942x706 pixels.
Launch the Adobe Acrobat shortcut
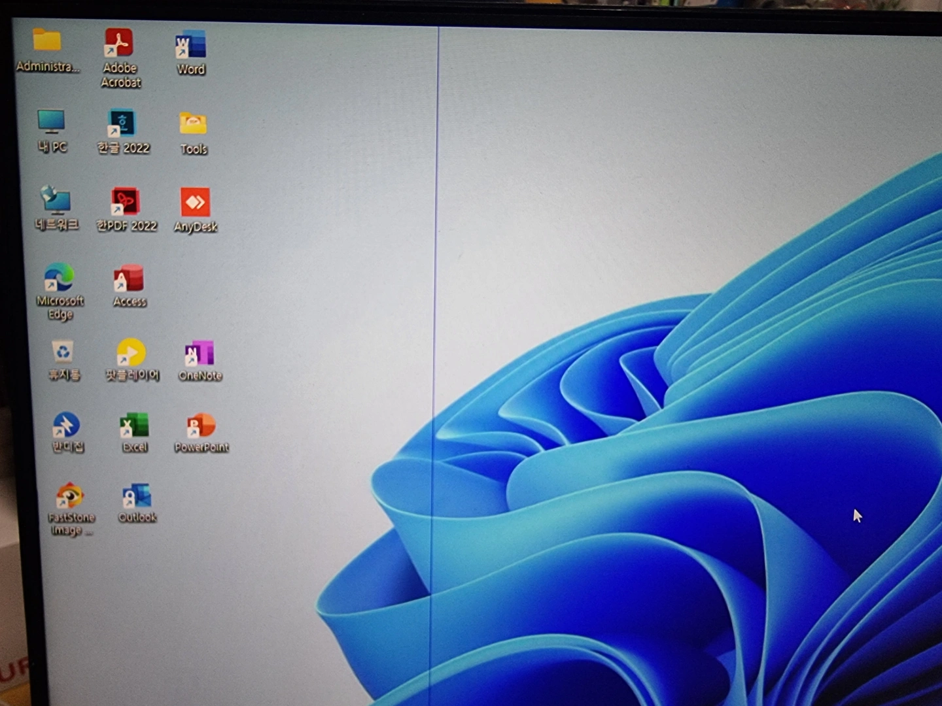(x=119, y=44)
